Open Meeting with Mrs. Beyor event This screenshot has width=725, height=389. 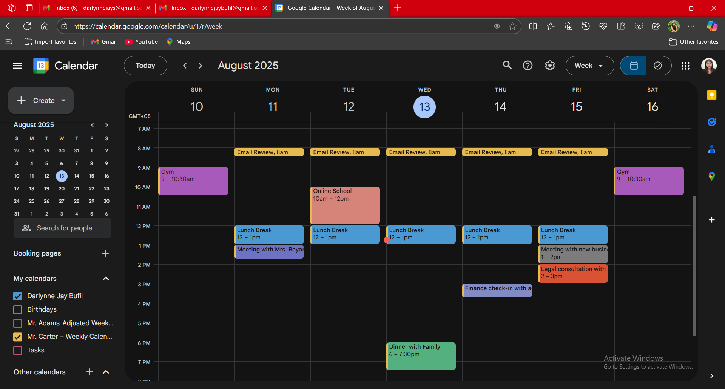click(x=269, y=251)
